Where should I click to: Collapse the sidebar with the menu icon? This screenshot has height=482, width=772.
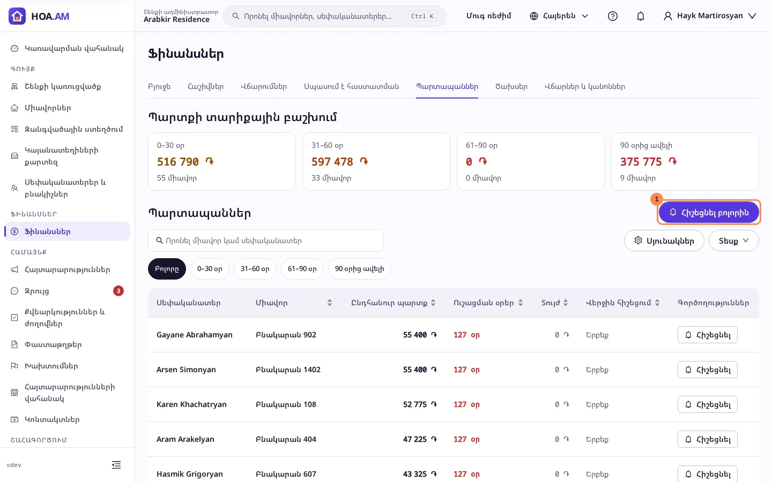(116, 465)
